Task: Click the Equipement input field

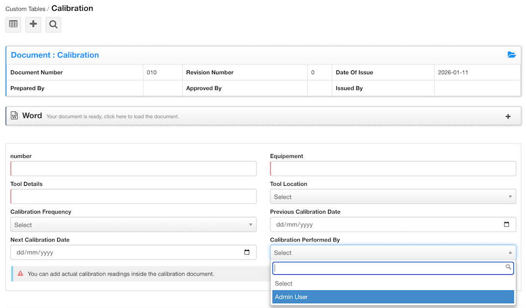Action: pyautogui.click(x=393, y=169)
